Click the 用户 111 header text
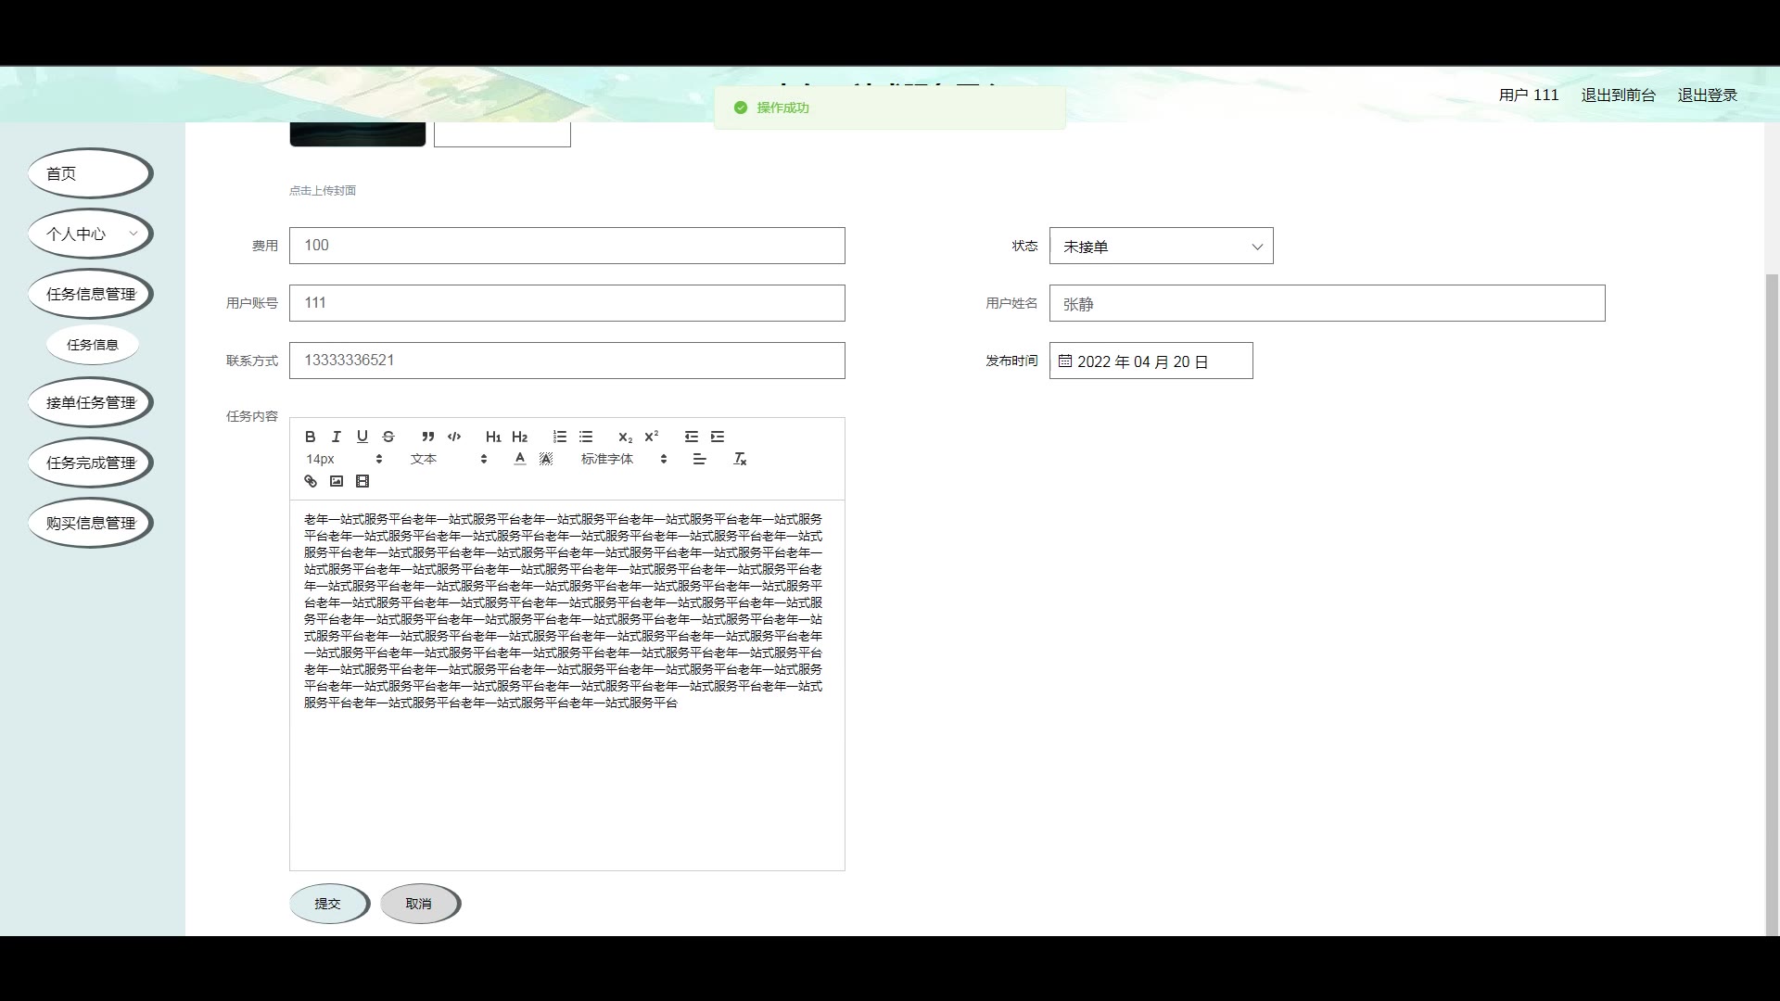 [x=1528, y=95]
